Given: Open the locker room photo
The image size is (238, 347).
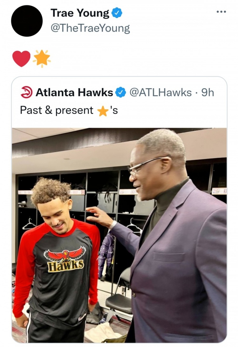Looking at the screenshot, I should (119, 235).
